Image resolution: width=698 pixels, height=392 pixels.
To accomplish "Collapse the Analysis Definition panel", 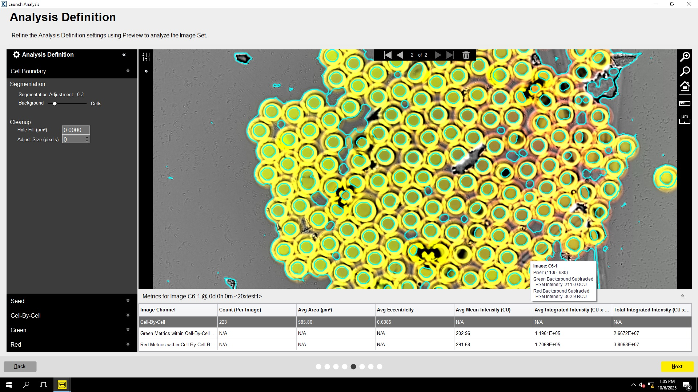I will click(124, 55).
